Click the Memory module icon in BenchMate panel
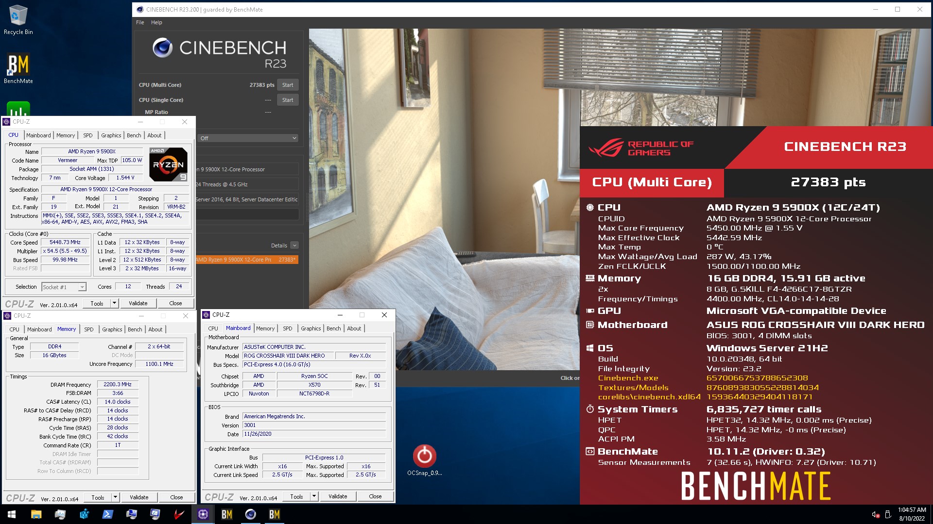The image size is (933, 524). [590, 278]
